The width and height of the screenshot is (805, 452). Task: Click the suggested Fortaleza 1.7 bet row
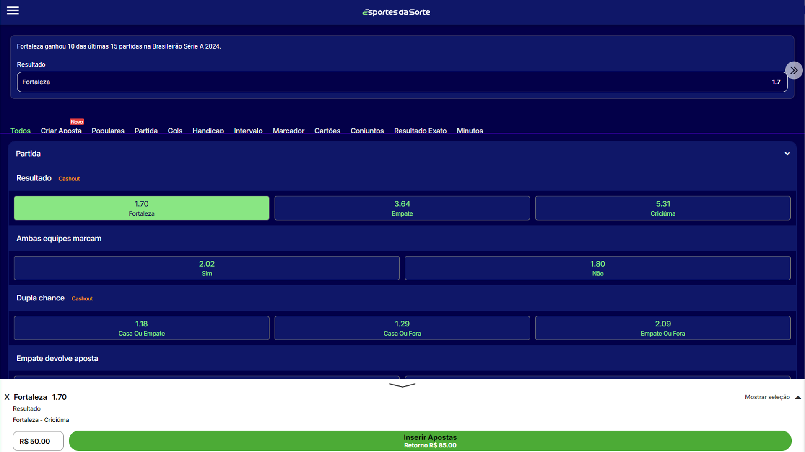tap(402, 82)
